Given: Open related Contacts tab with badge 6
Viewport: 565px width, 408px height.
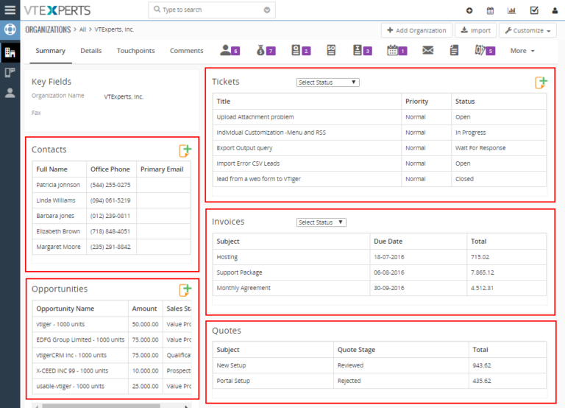Looking at the screenshot, I should click(230, 50).
